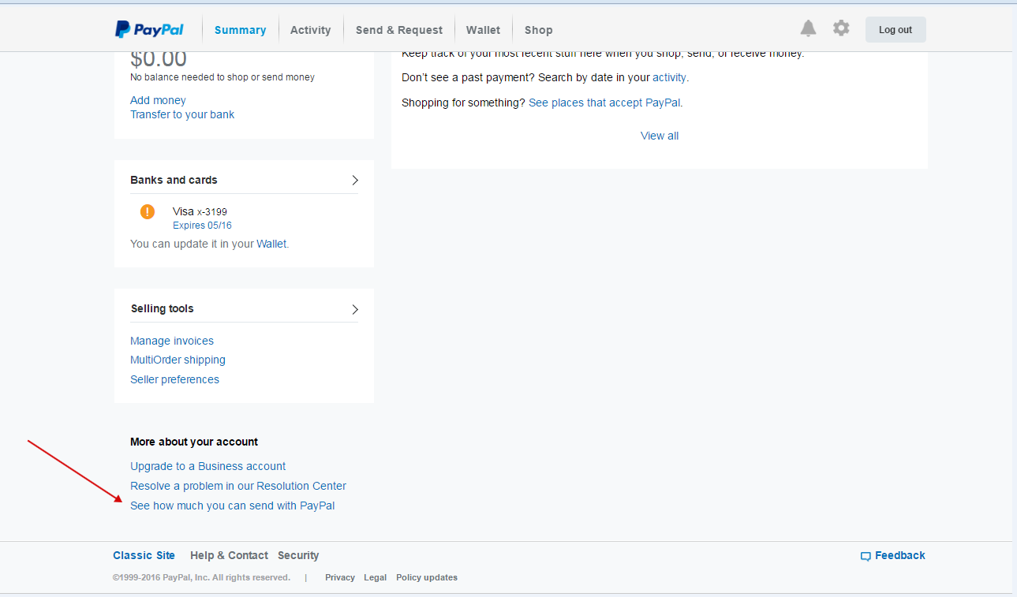
Task: Expand the Banks and cards chevron
Action: click(x=354, y=180)
